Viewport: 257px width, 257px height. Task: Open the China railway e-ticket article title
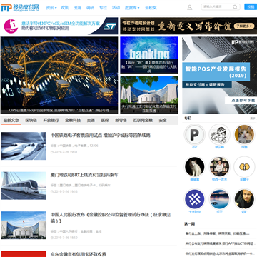[101, 136]
